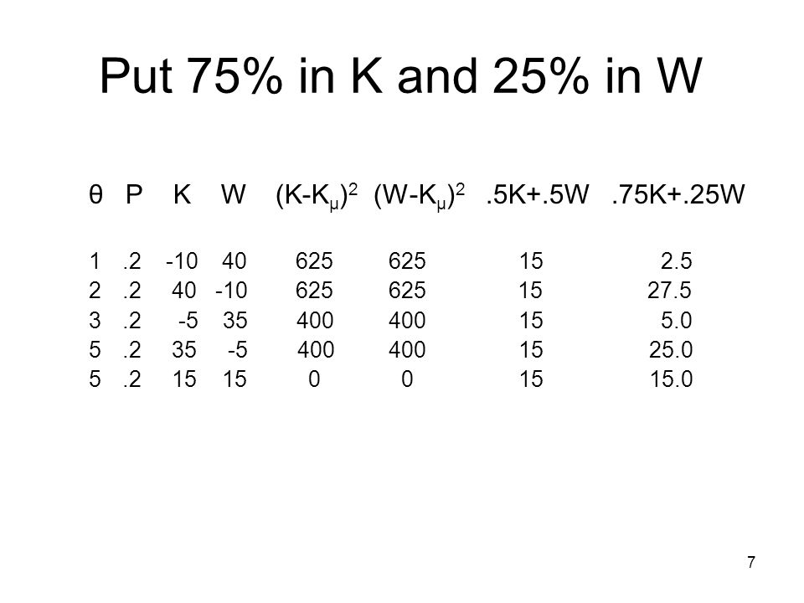
Task: Select the K column header
Action: pos(182,194)
